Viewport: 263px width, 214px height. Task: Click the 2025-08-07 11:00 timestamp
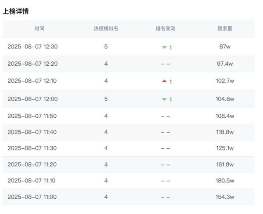[x=32, y=197]
